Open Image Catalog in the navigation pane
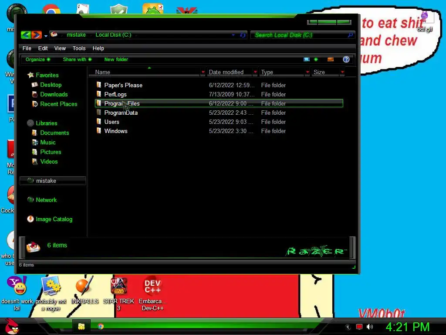The image size is (446, 335). (x=54, y=219)
